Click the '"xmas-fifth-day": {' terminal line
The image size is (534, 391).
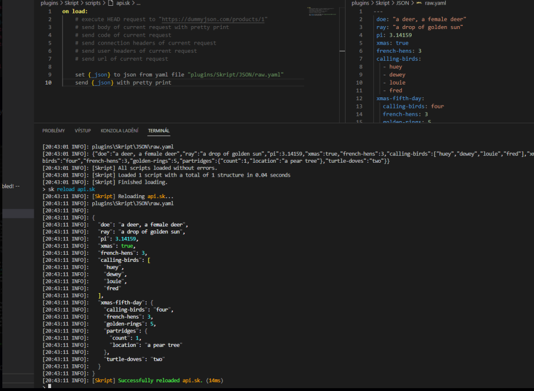(126, 303)
